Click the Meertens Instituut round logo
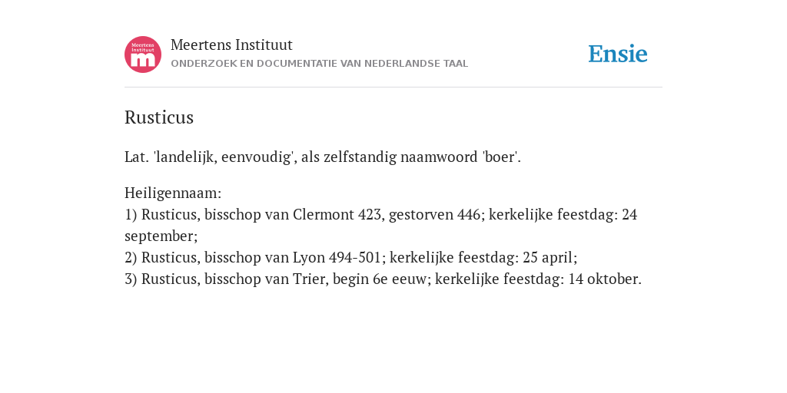 (143, 54)
